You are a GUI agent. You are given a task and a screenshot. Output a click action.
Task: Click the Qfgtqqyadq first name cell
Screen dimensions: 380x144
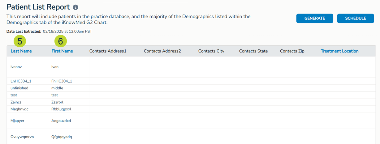pos(62,137)
